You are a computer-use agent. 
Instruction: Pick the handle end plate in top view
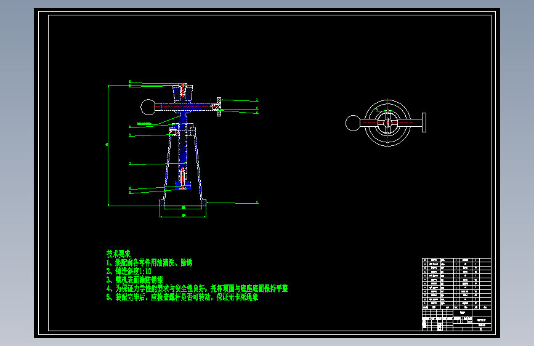tap(424, 123)
